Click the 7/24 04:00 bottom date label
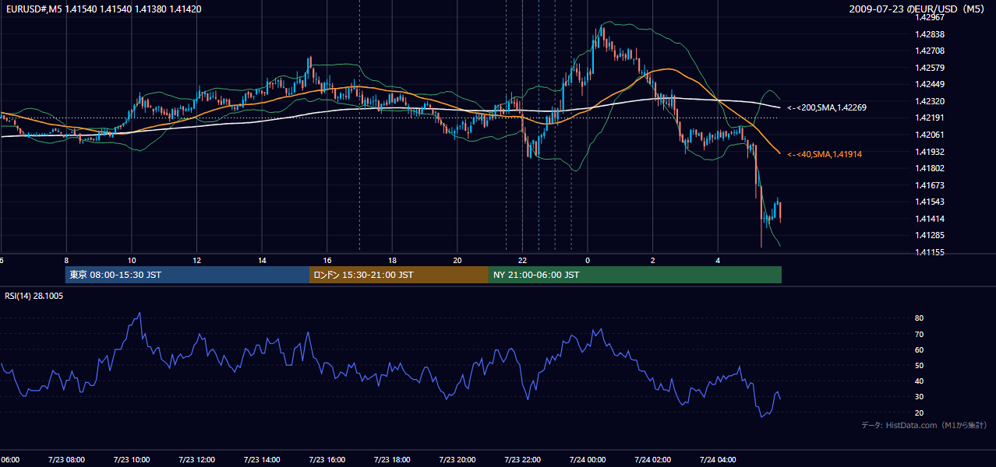 pos(718,460)
